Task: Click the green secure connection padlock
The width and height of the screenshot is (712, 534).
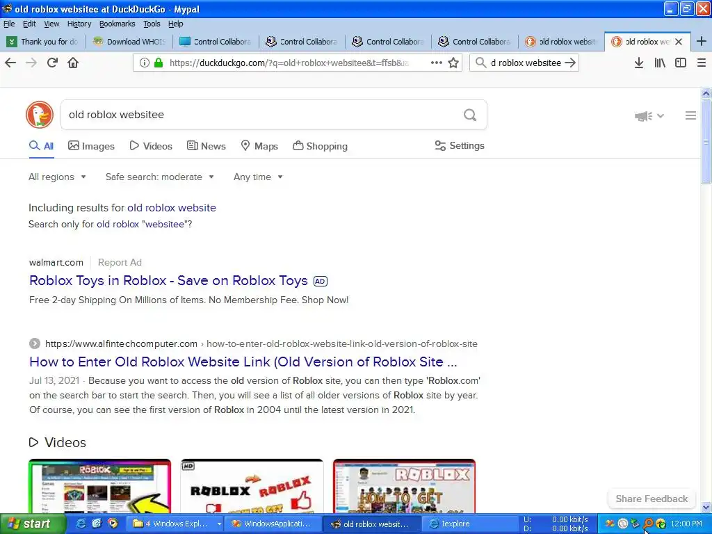Action: point(159,63)
